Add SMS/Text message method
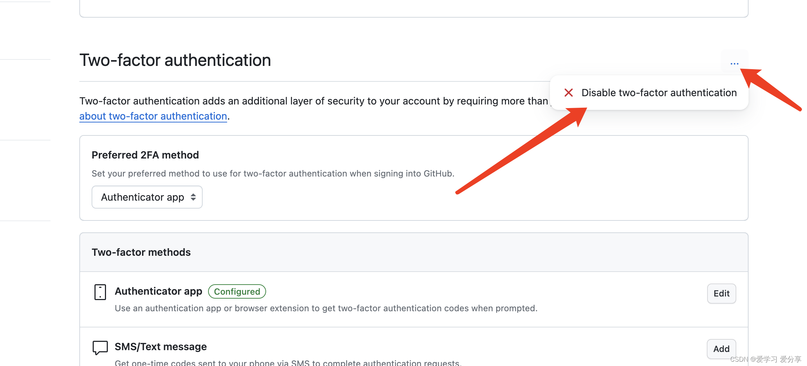 (721, 349)
